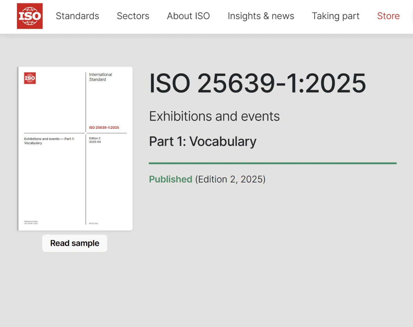
Task: Click the ISO logo in the header
Action: point(30,16)
